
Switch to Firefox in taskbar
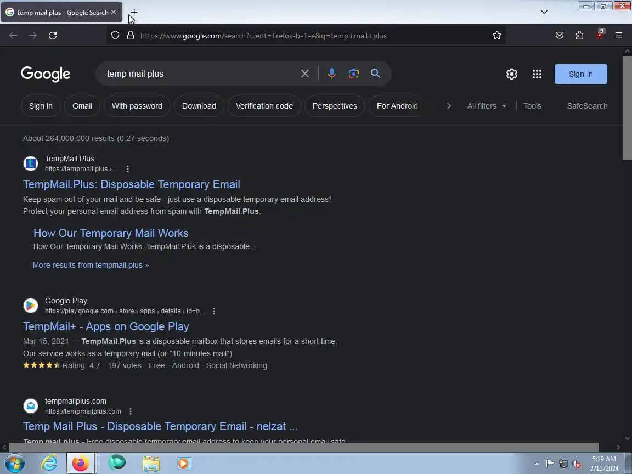(81, 463)
